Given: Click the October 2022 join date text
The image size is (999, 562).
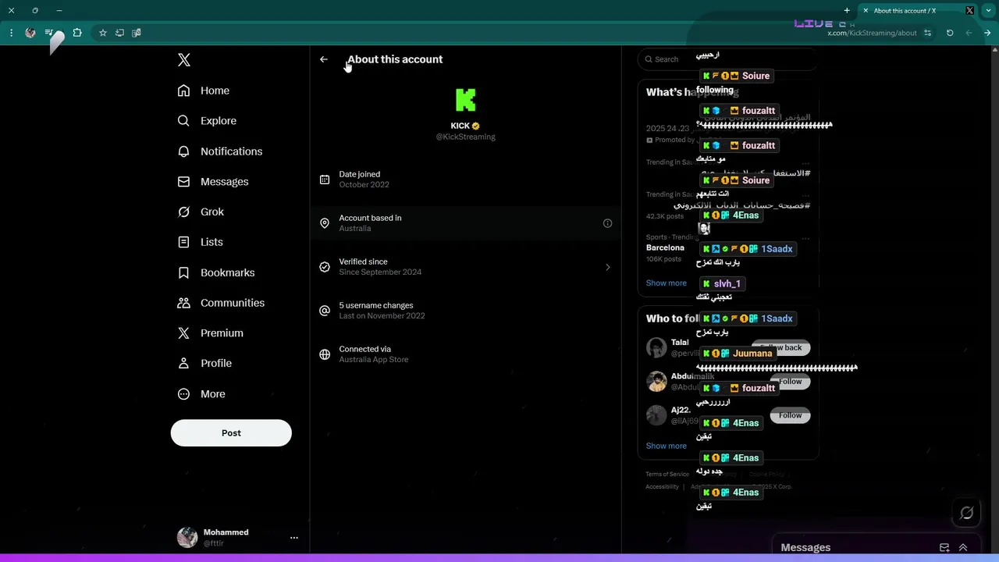Looking at the screenshot, I should click(x=364, y=185).
